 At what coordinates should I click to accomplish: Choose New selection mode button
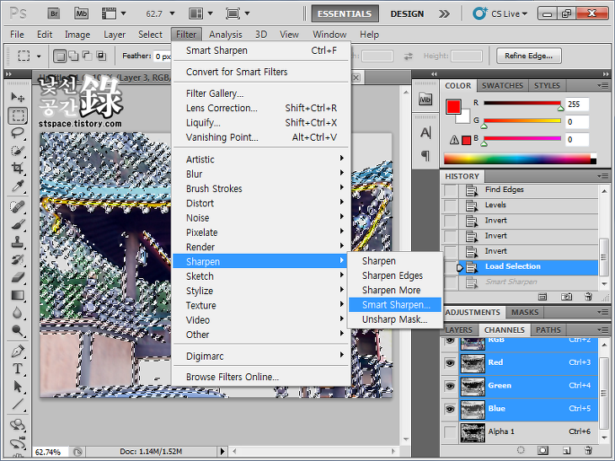point(60,56)
